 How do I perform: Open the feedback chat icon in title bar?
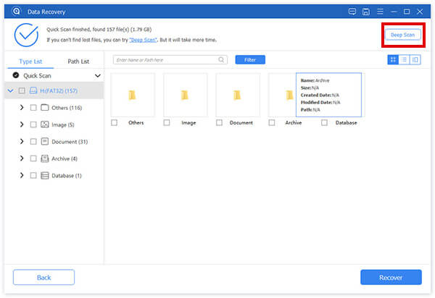click(x=352, y=12)
